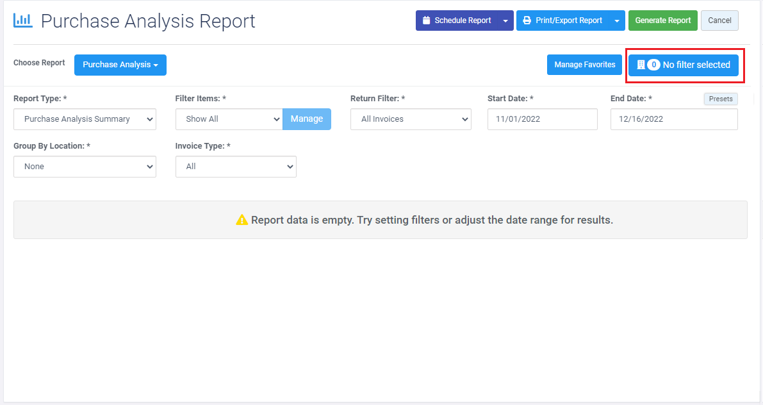Click the Start Date input field
The height and width of the screenshot is (405, 763).
point(542,119)
